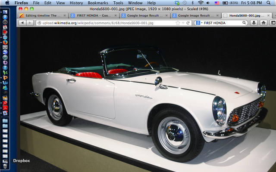
Task: Reload the page with the refresh arrow
Action: 188,23
